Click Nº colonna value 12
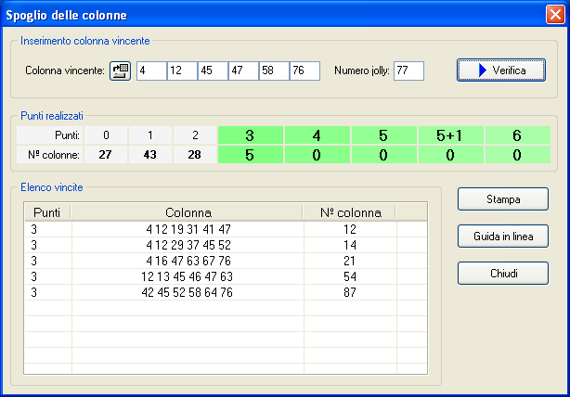 [350, 229]
